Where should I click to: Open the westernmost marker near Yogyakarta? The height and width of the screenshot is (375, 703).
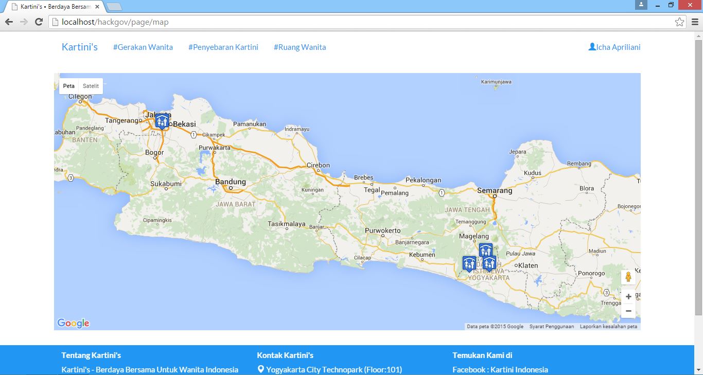point(469,264)
